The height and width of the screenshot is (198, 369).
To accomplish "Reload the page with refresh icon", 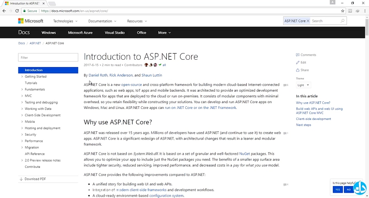I will tap(18, 11).
